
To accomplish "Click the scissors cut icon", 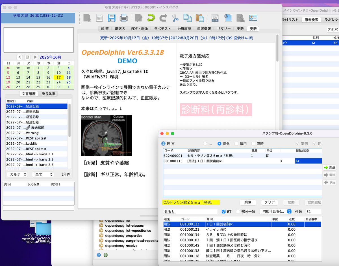I will point(175,18).
